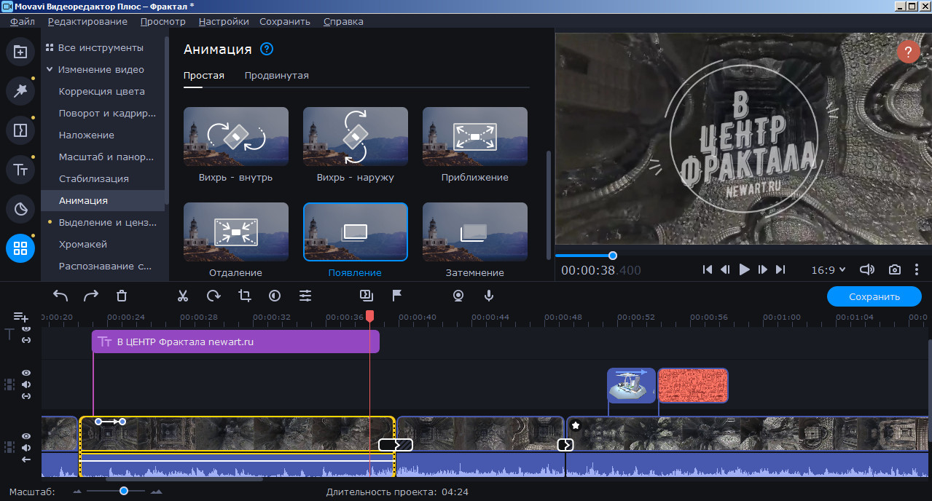Open the Titles tab in left sidebar

[x=20, y=170]
